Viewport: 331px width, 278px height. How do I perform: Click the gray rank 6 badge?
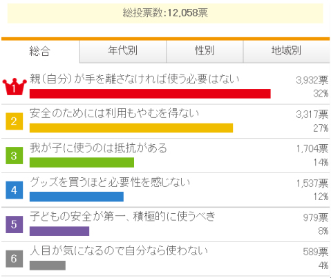pyautogui.click(x=15, y=259)
